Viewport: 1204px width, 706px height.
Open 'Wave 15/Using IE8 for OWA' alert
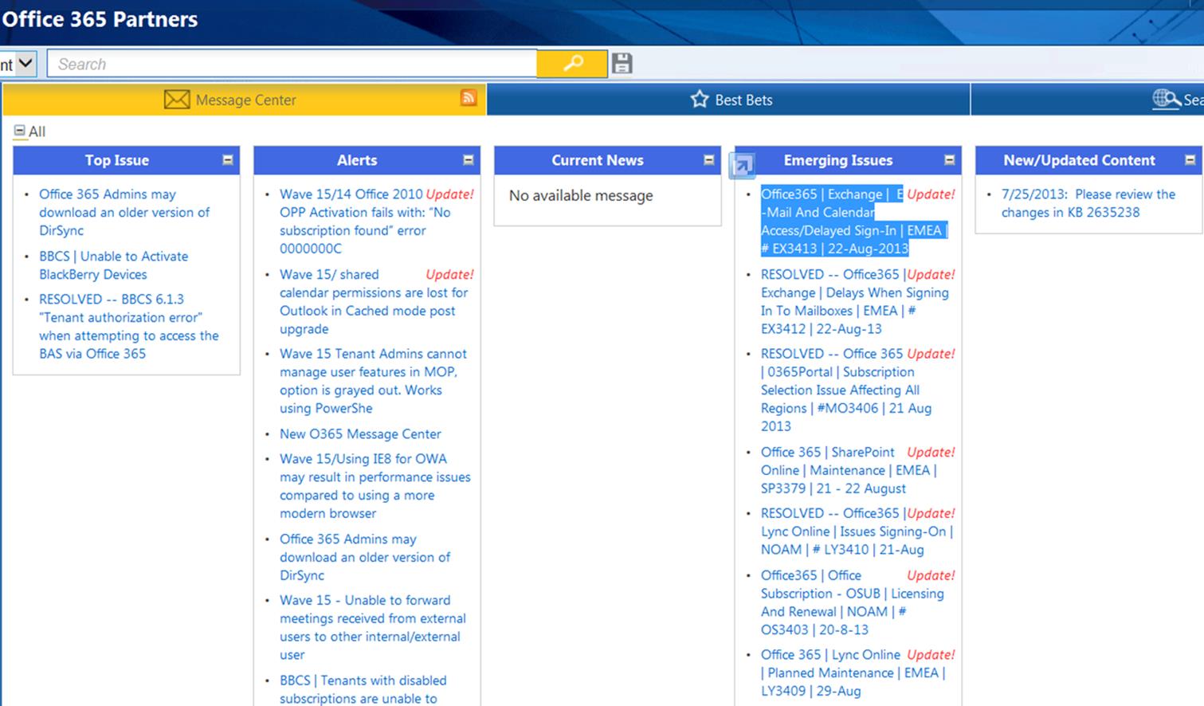point(375,486)
